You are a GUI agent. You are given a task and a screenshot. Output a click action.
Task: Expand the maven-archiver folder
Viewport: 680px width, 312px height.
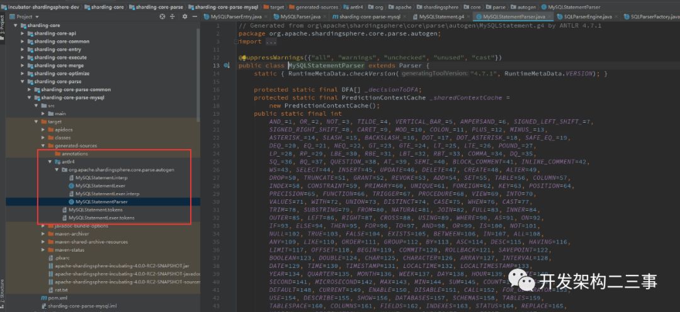tap(43, 234)
